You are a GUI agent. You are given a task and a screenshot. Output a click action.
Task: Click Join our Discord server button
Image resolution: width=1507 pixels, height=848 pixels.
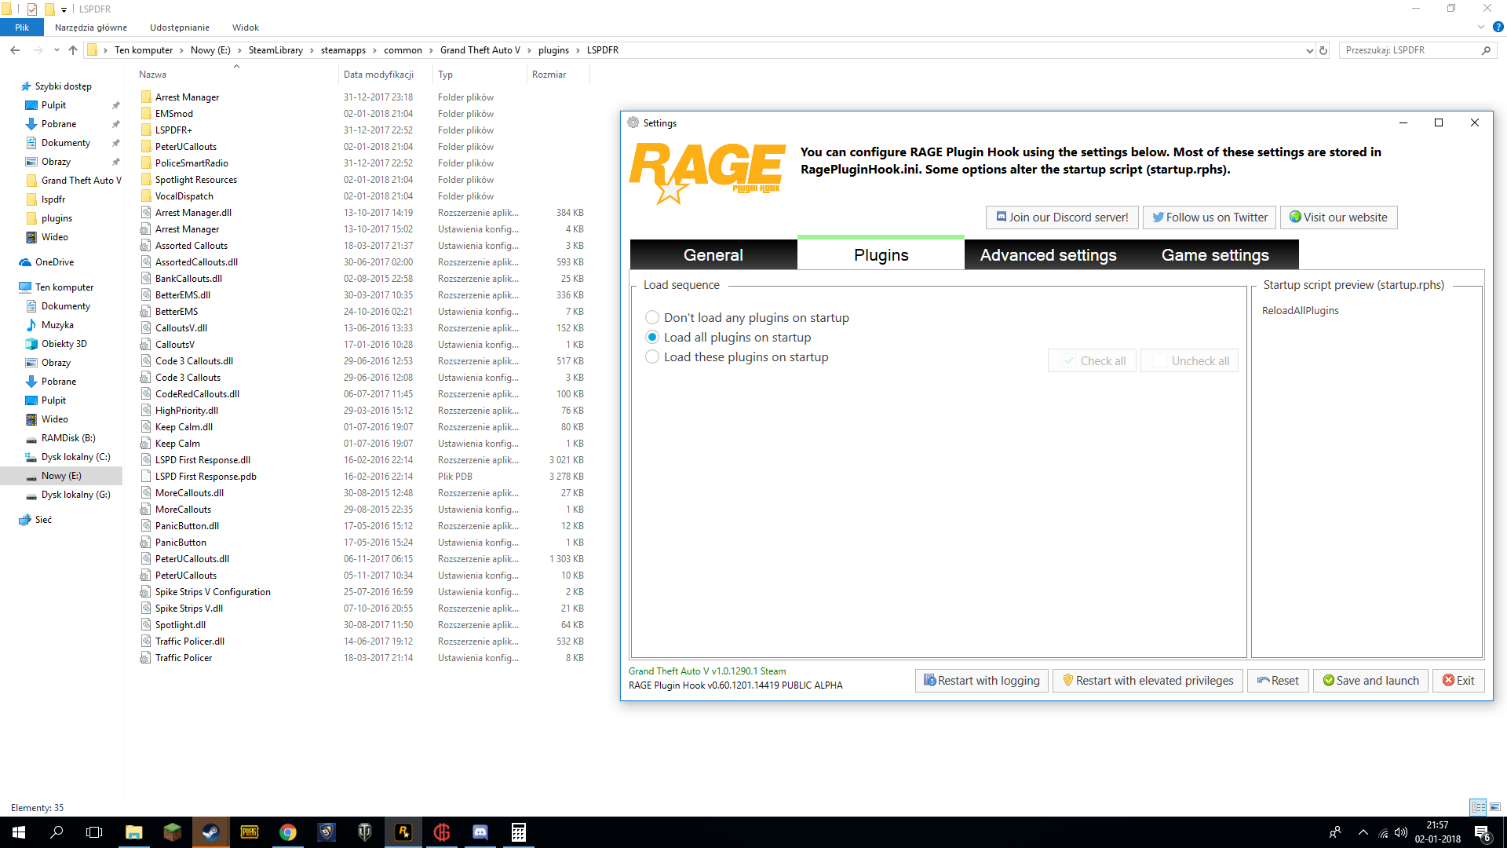pos(1061,217)
